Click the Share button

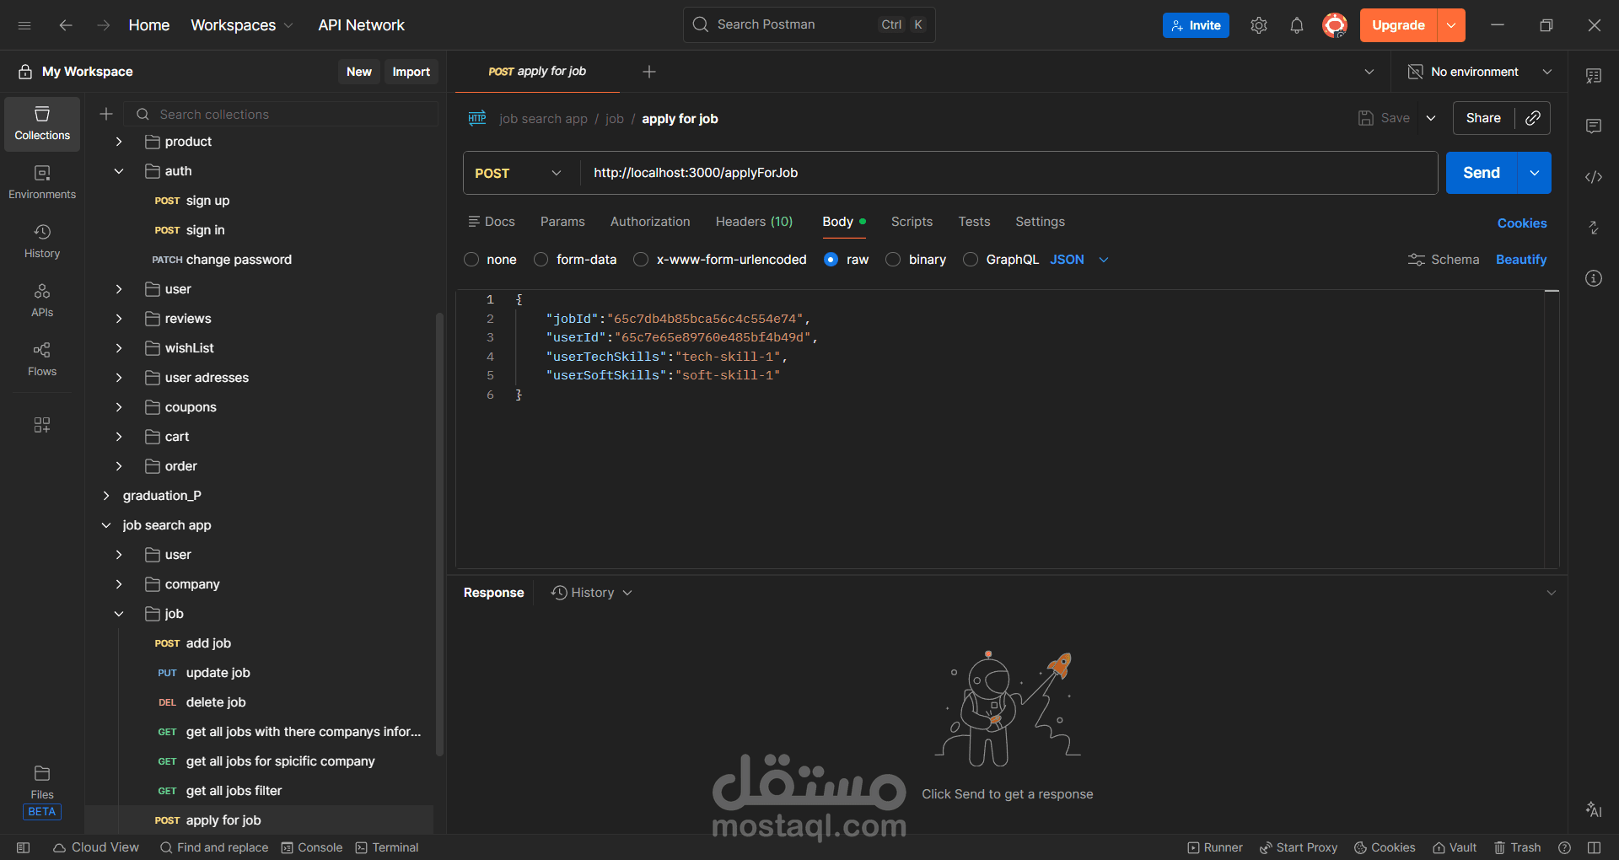[x=1483, y=118]
